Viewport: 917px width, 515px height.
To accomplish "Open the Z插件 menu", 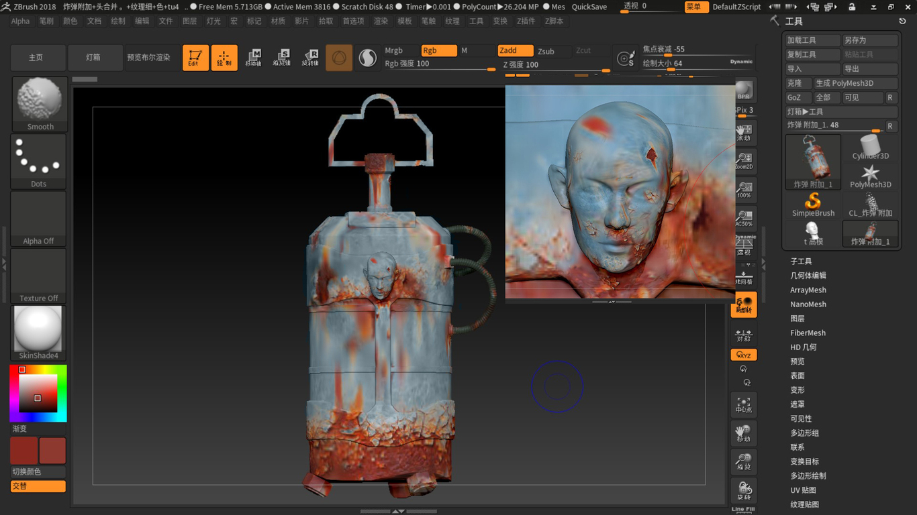I will 526,21.
